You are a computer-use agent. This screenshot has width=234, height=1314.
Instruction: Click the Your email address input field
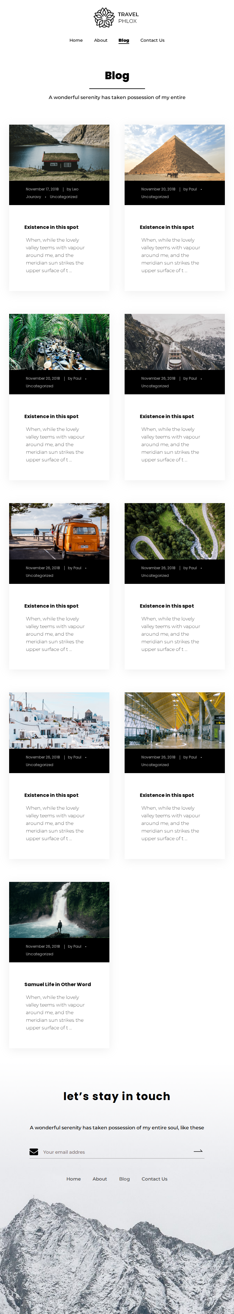click(116, 1152)
